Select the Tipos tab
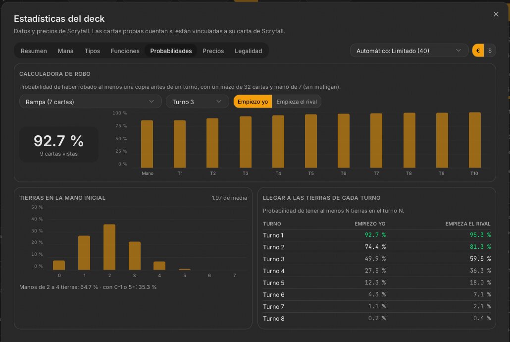Viewport: 510px width, 342px height. coord(92,51)
